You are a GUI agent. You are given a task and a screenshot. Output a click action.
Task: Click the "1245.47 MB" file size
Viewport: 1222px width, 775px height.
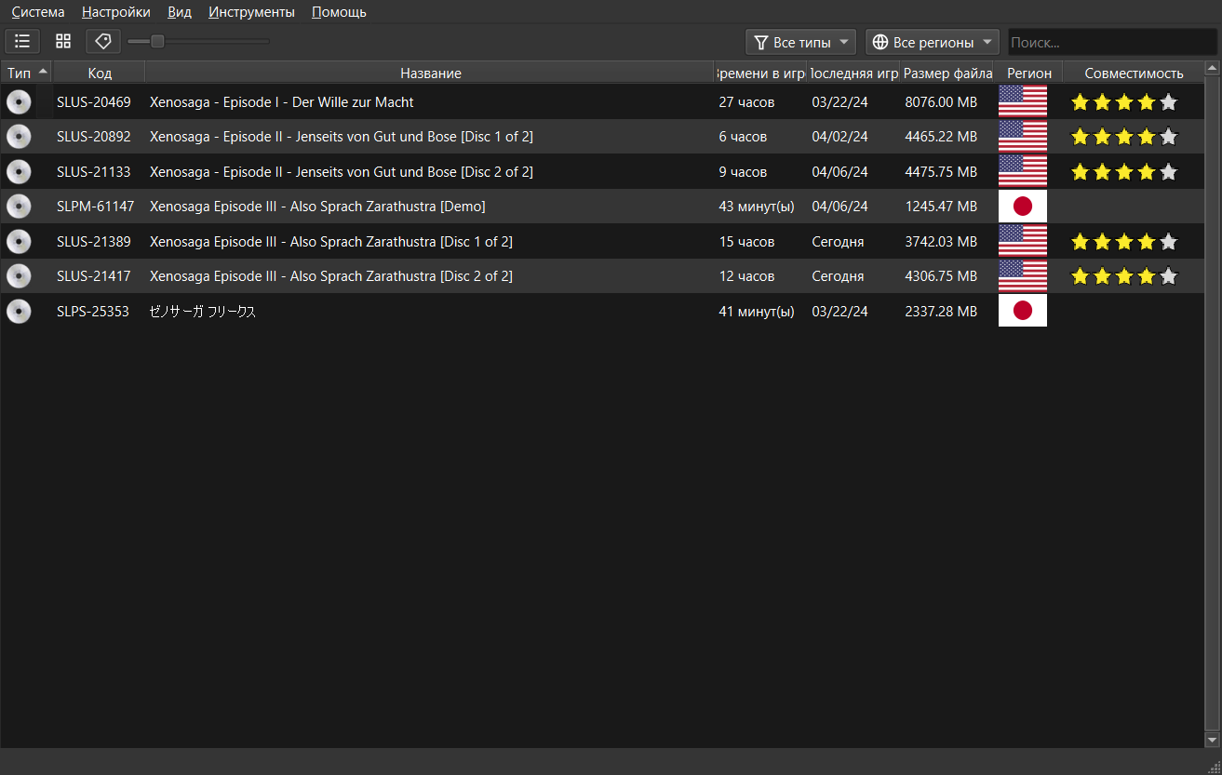click(941, 207)
